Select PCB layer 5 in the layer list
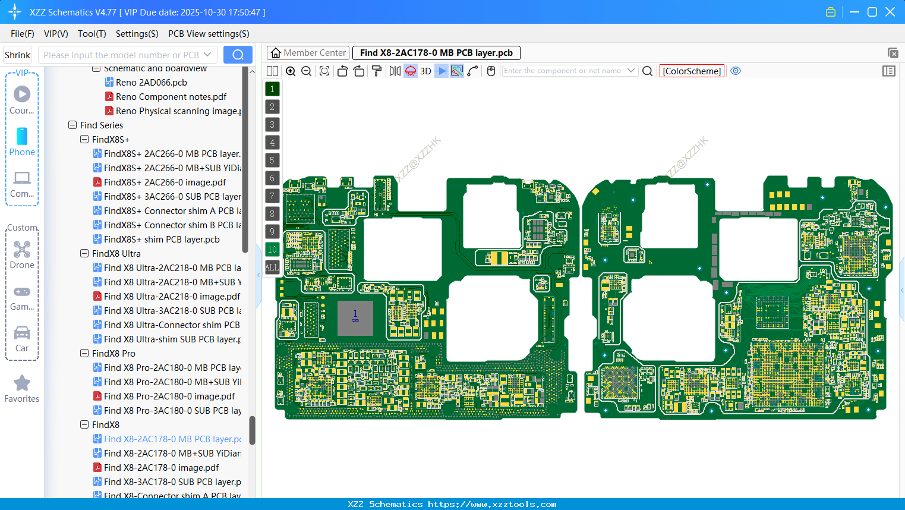Screen dimensions: 905x510 [272, 160]
